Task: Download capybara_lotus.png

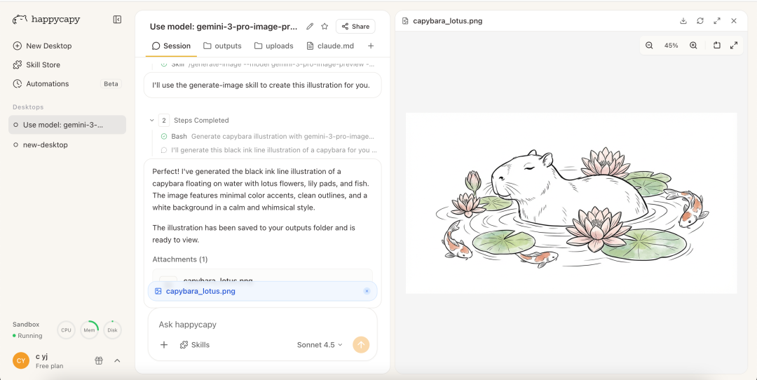Action: pos(683,21)
